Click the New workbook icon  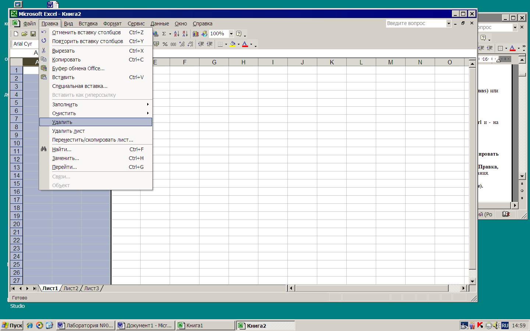point(16,34)
